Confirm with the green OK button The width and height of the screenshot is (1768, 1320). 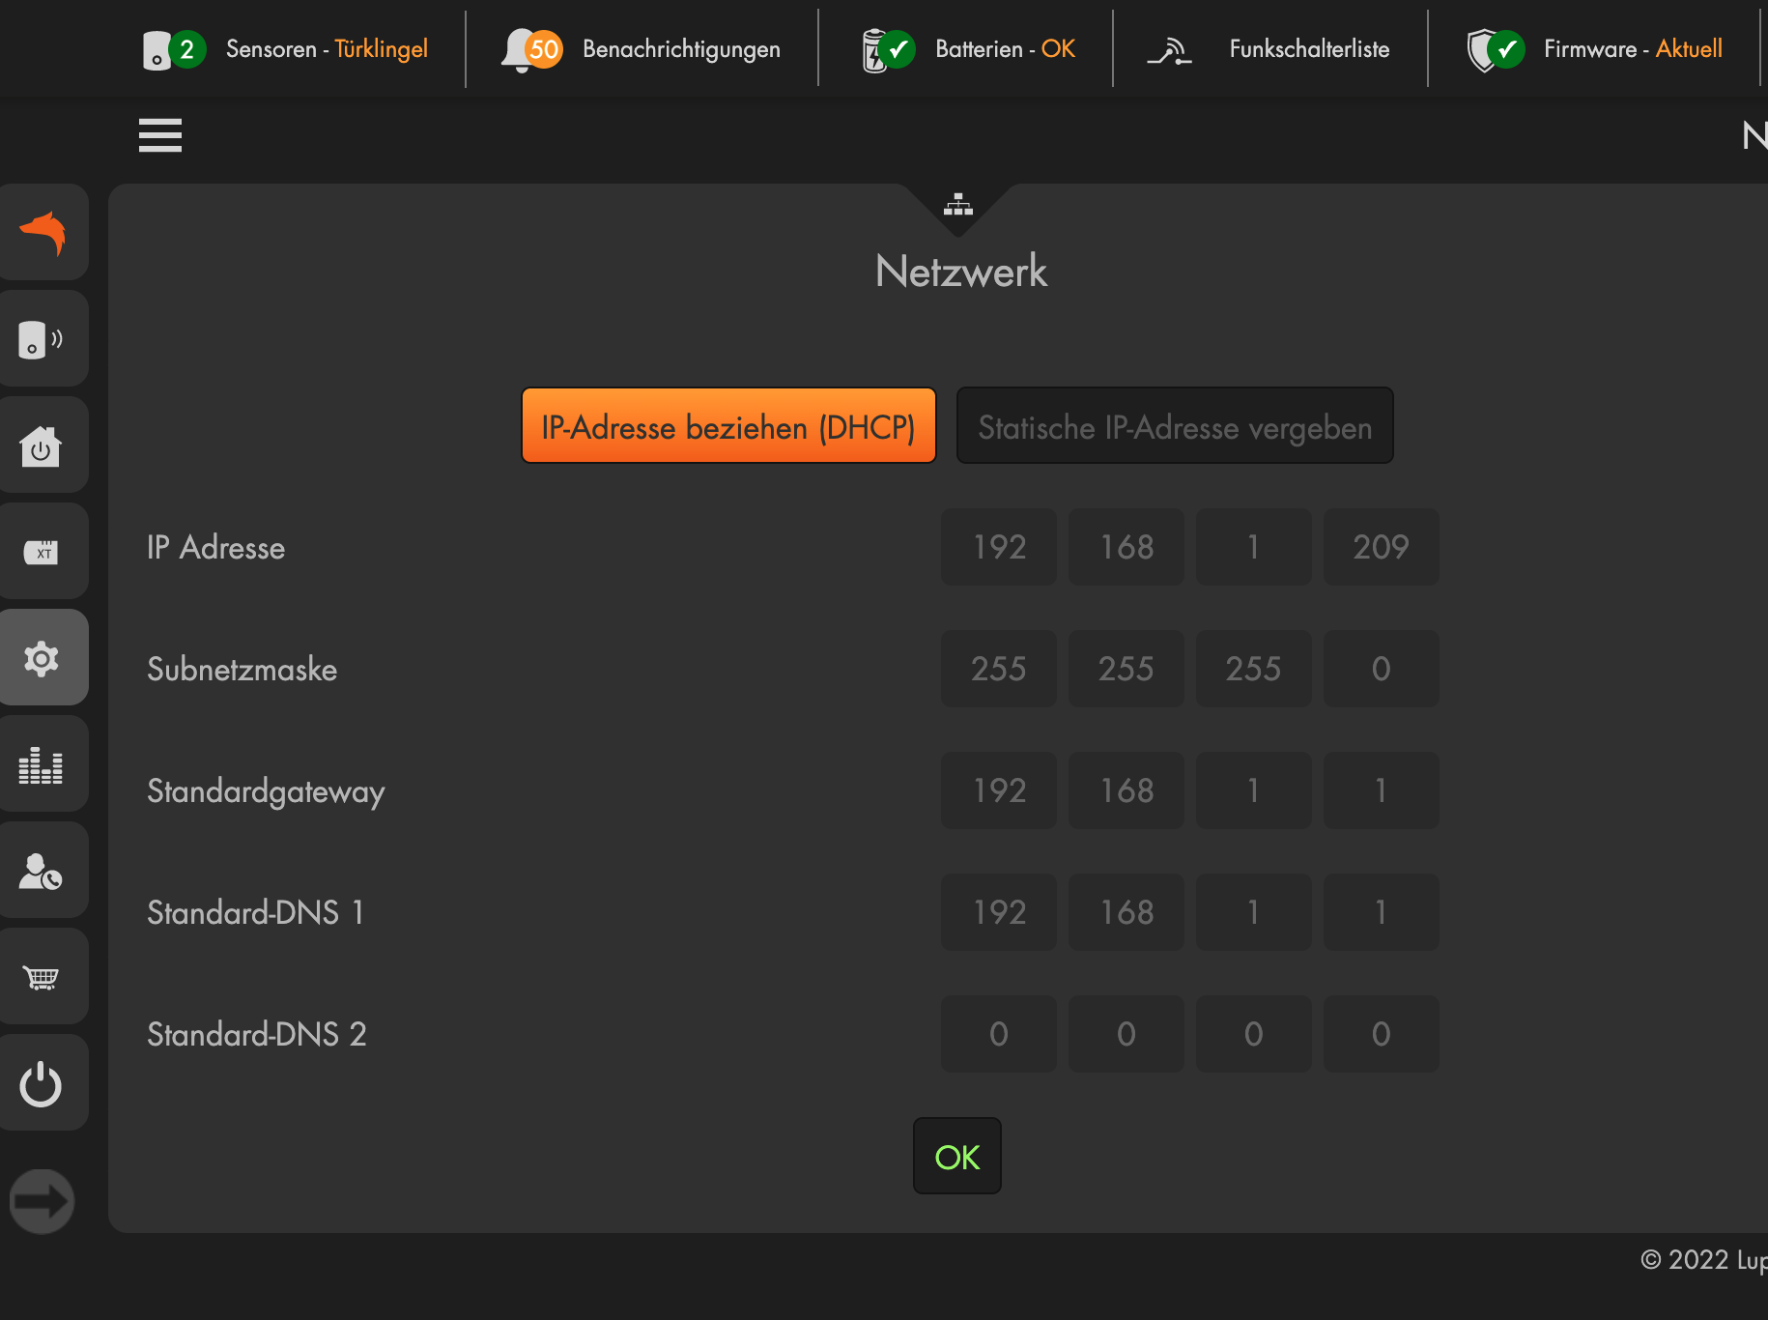pyautogui.click(x=956, y=1157)
